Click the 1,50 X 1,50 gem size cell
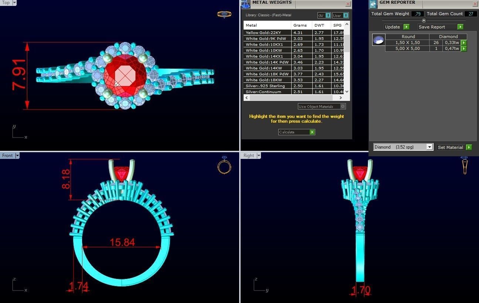 (407, 43)
